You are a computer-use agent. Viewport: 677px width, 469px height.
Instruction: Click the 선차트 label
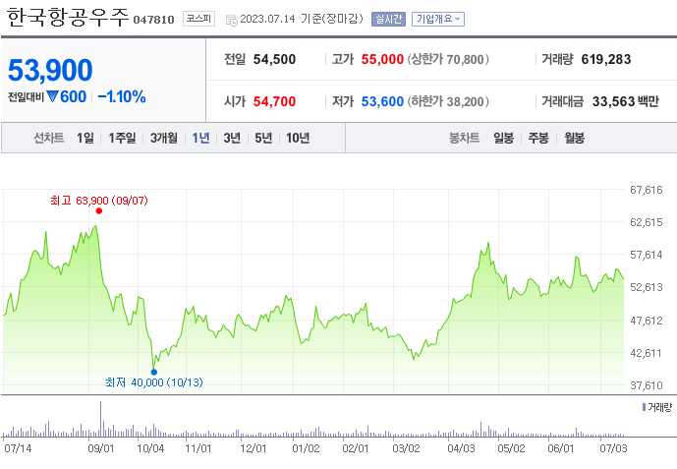49,138
